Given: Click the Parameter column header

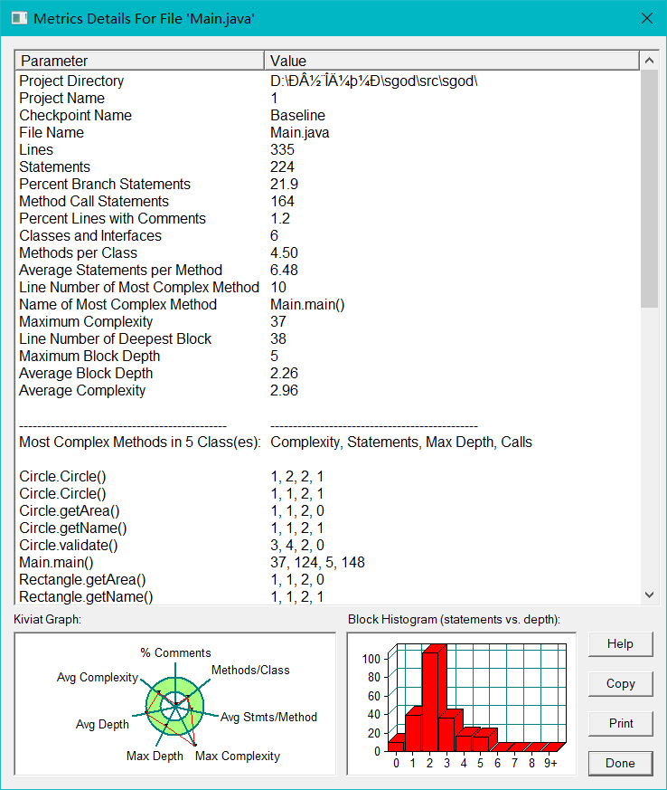Looking at the screenshot, I should [x=139, y=61].
